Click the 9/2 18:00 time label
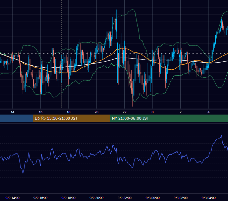Image resolution: width=228 pixels, height=201 pixels. (x=68, y=198)
